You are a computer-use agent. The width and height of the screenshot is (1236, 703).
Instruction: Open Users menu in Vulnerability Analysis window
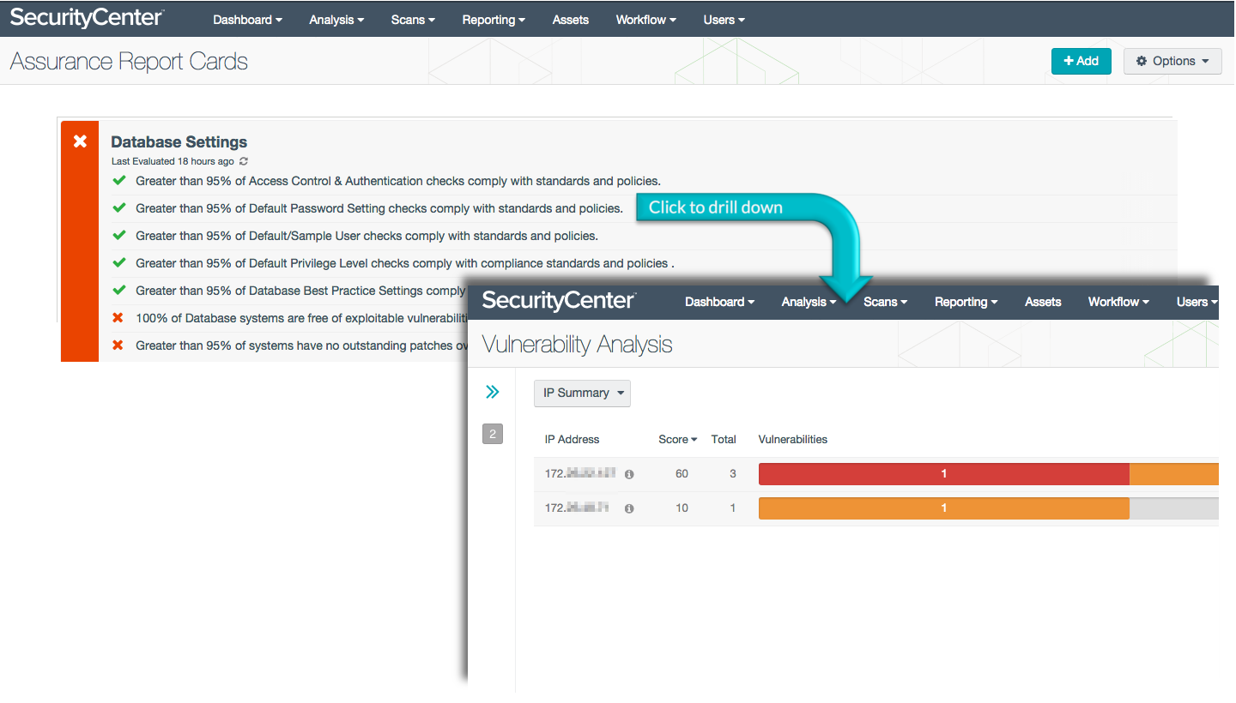click(1197, 302)
